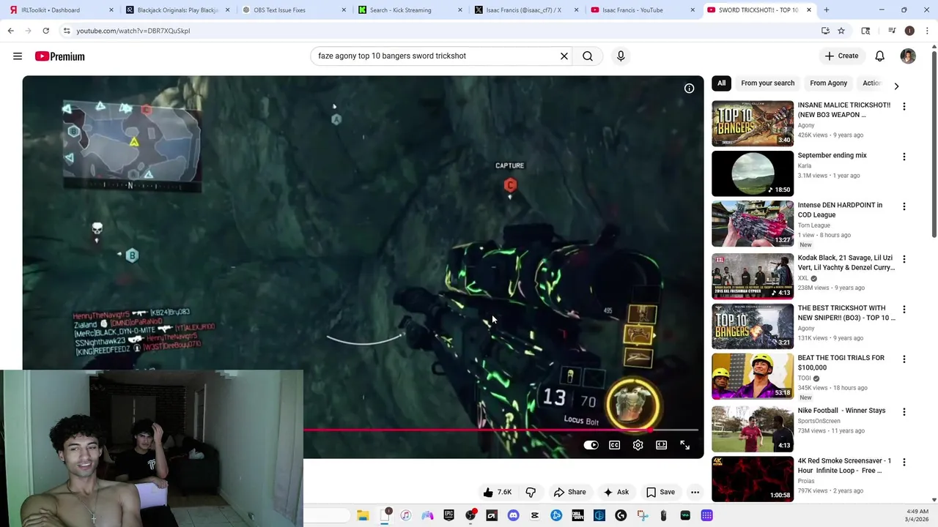Go back in browser history

(x=10, y=31)
